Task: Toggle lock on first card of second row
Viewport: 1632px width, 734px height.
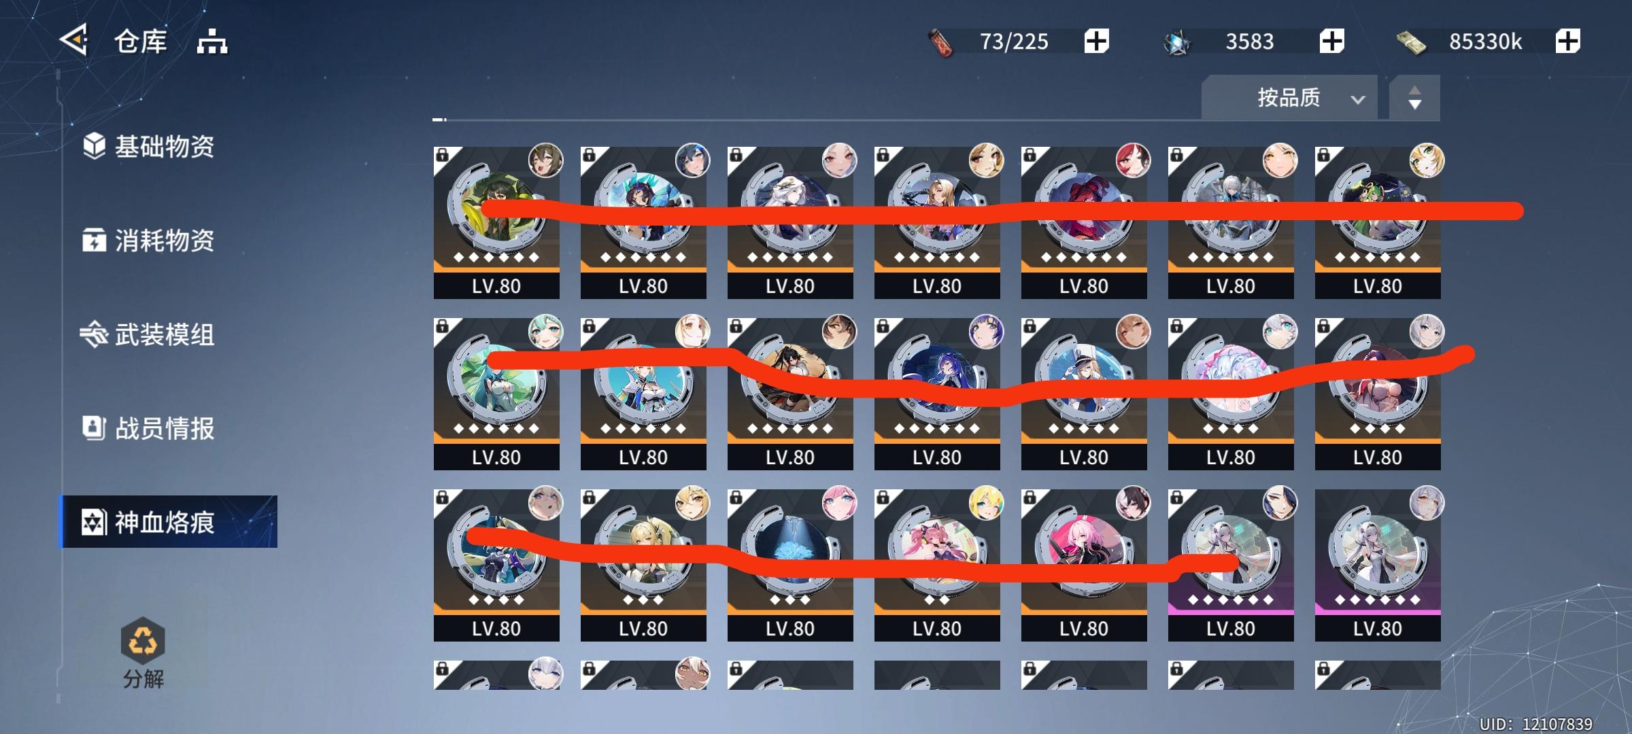Action: pyautogui.click(x=442, y=327)
